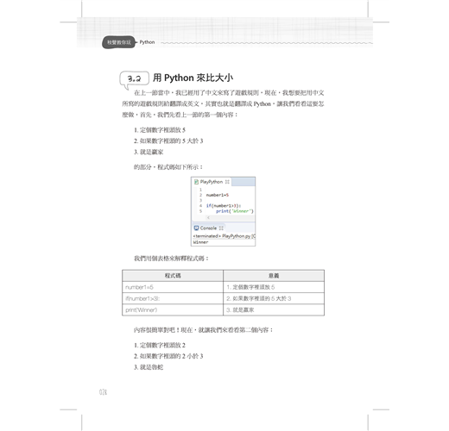Click the print(Winner) table cell

[x=173, y=309]
